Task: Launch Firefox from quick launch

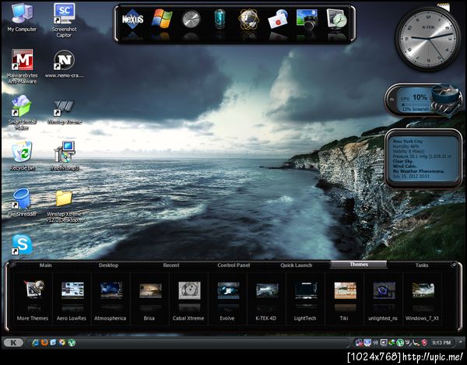Action: pos(44,342)
